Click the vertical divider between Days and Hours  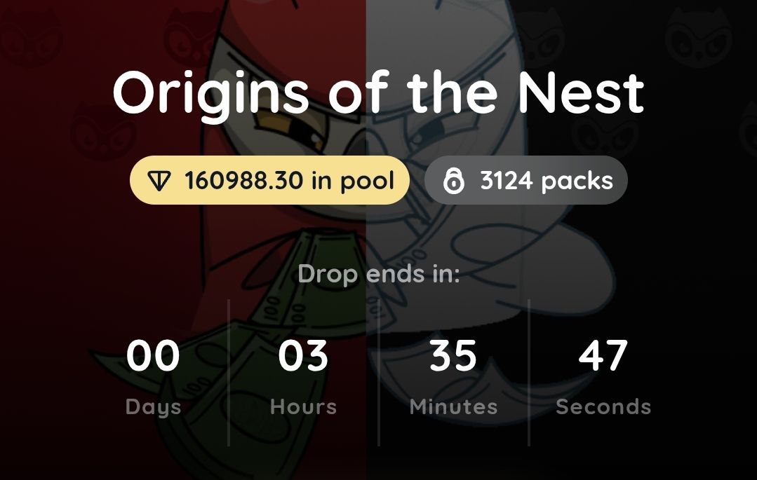[x=229, y=371]
